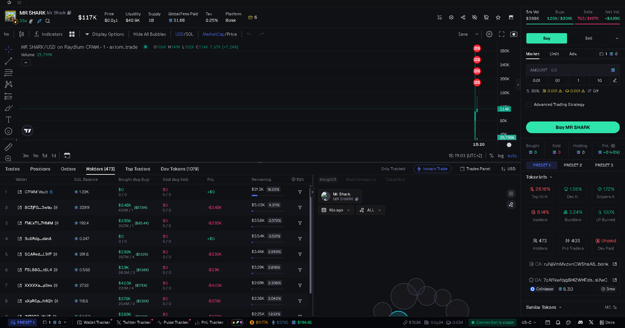Toggle percent scale on chart
625x328 pixels.
(x=491, y=155)
